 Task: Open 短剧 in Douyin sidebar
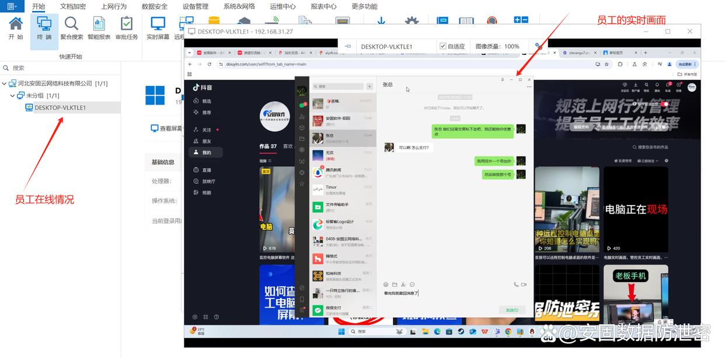[201, 192]
